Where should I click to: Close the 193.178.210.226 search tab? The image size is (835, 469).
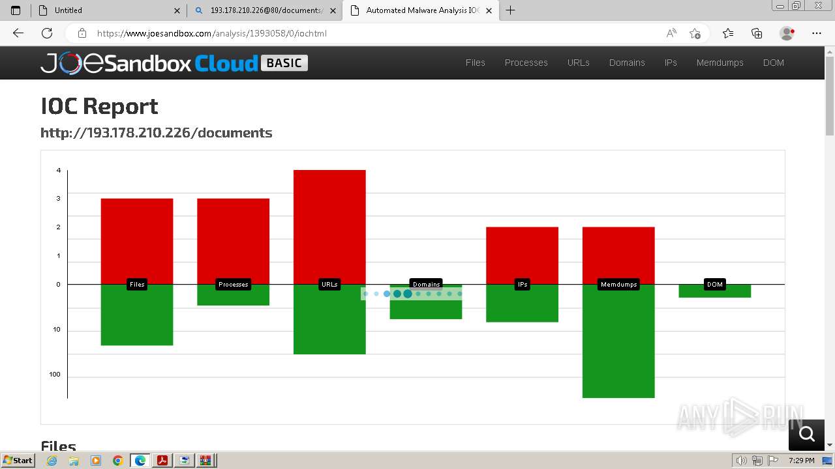[333, 10]
